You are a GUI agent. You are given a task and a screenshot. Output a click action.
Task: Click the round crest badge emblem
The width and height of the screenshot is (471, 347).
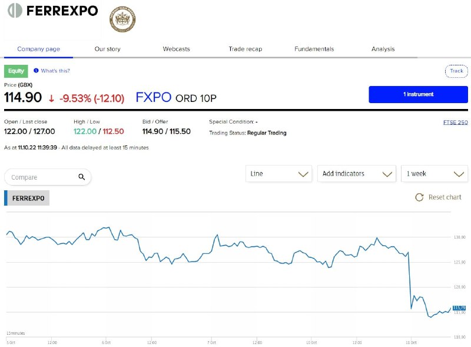(x=122, y=19)
